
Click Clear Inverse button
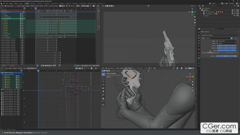tap(229, 53)
